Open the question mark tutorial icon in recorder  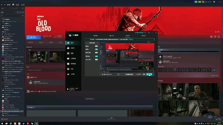pyautogui.click(x=68, y=64)
